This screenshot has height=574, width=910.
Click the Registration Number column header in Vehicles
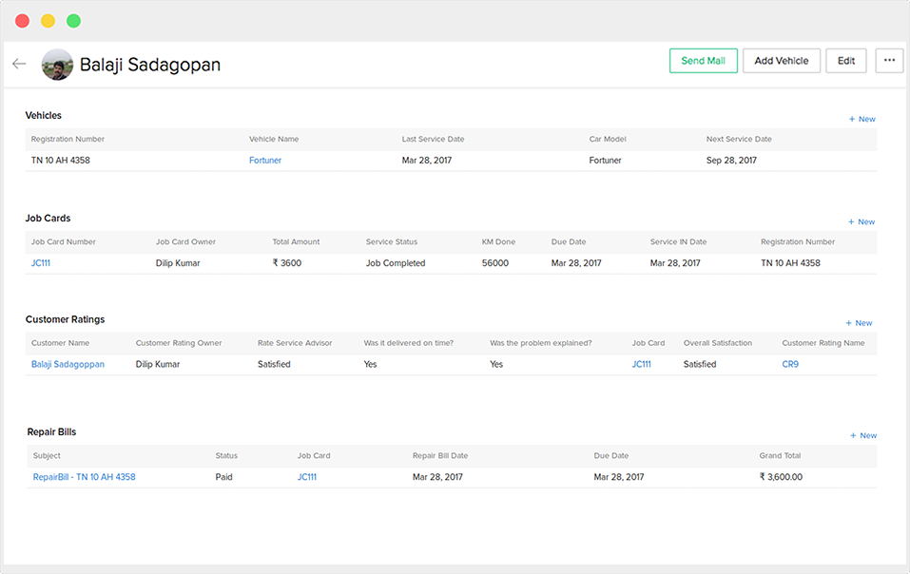pos(68,140)
